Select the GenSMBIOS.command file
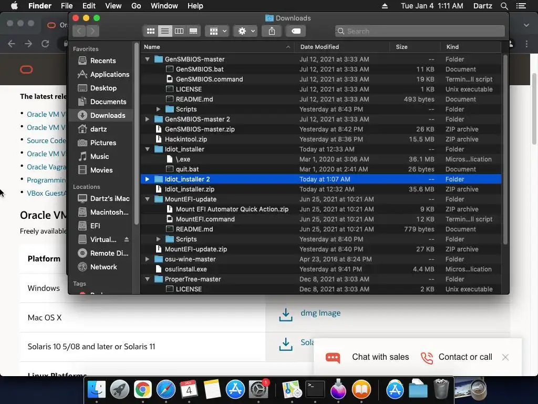 click(x=321, y=79)
